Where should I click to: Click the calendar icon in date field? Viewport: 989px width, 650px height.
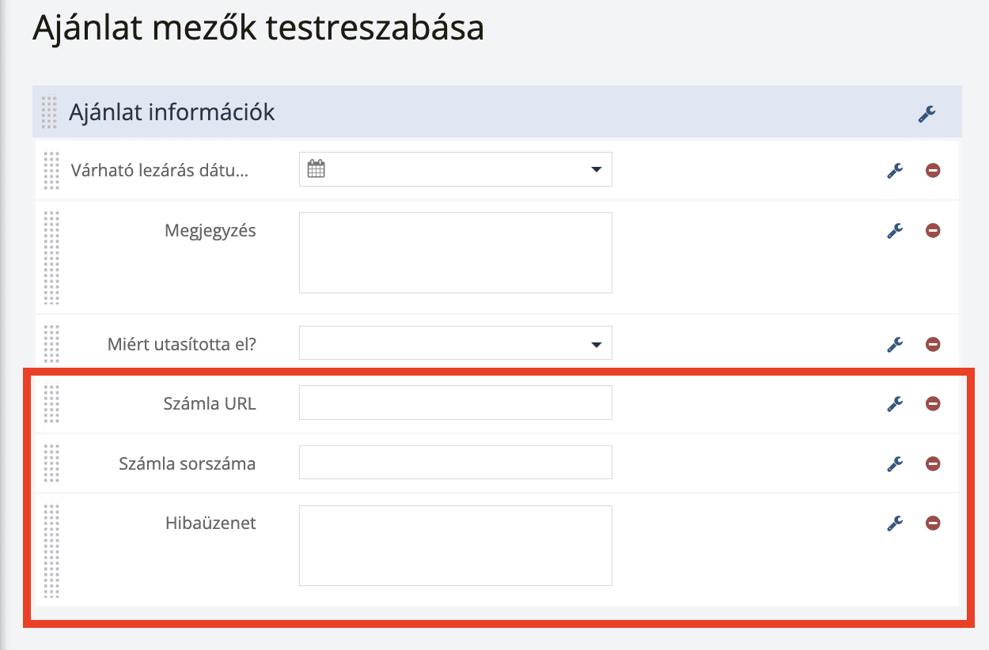(316, 168)
